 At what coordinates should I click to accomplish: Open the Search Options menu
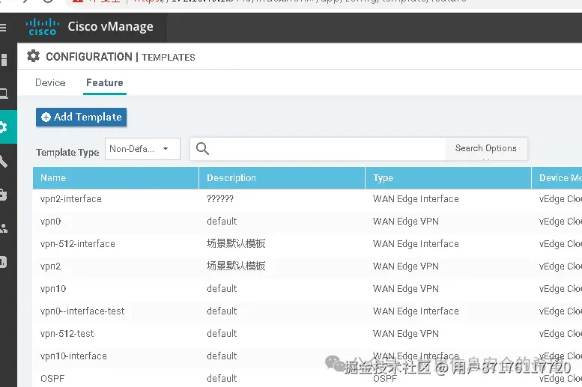coord(486,148)
